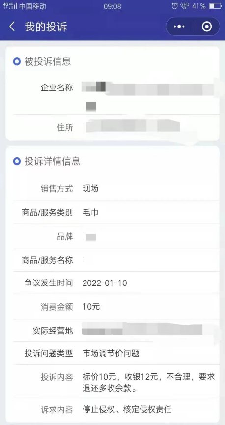Tap the 09:08 clock in status bar
The height and width of the screenshot is (425, 225).
pos(112,6)
